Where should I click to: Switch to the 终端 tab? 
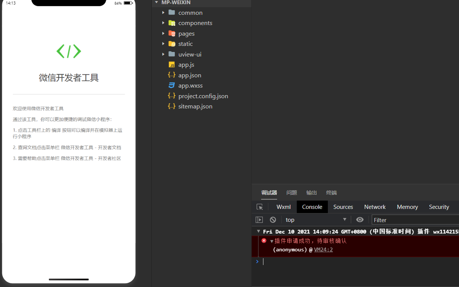coord(331,193)
